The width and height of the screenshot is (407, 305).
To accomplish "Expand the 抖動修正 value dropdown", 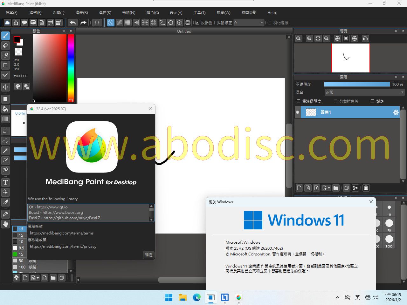I will [262, 23].
